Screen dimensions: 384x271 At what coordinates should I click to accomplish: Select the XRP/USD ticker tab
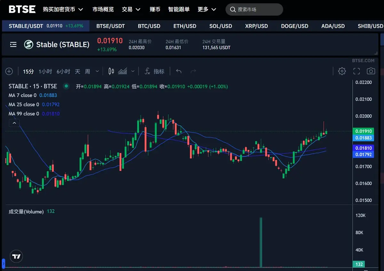coord(257,26)
